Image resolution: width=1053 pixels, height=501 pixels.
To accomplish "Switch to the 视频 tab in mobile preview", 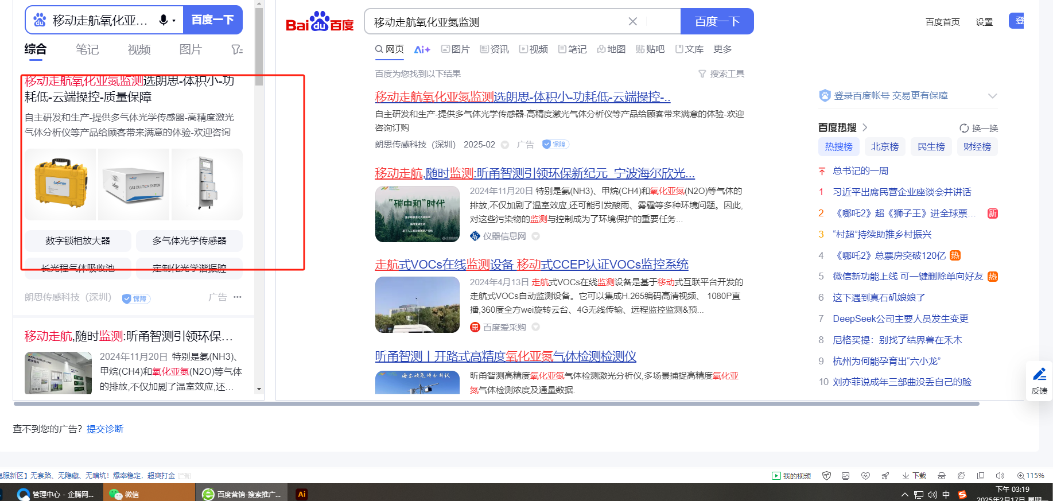I will pos(139,50).
